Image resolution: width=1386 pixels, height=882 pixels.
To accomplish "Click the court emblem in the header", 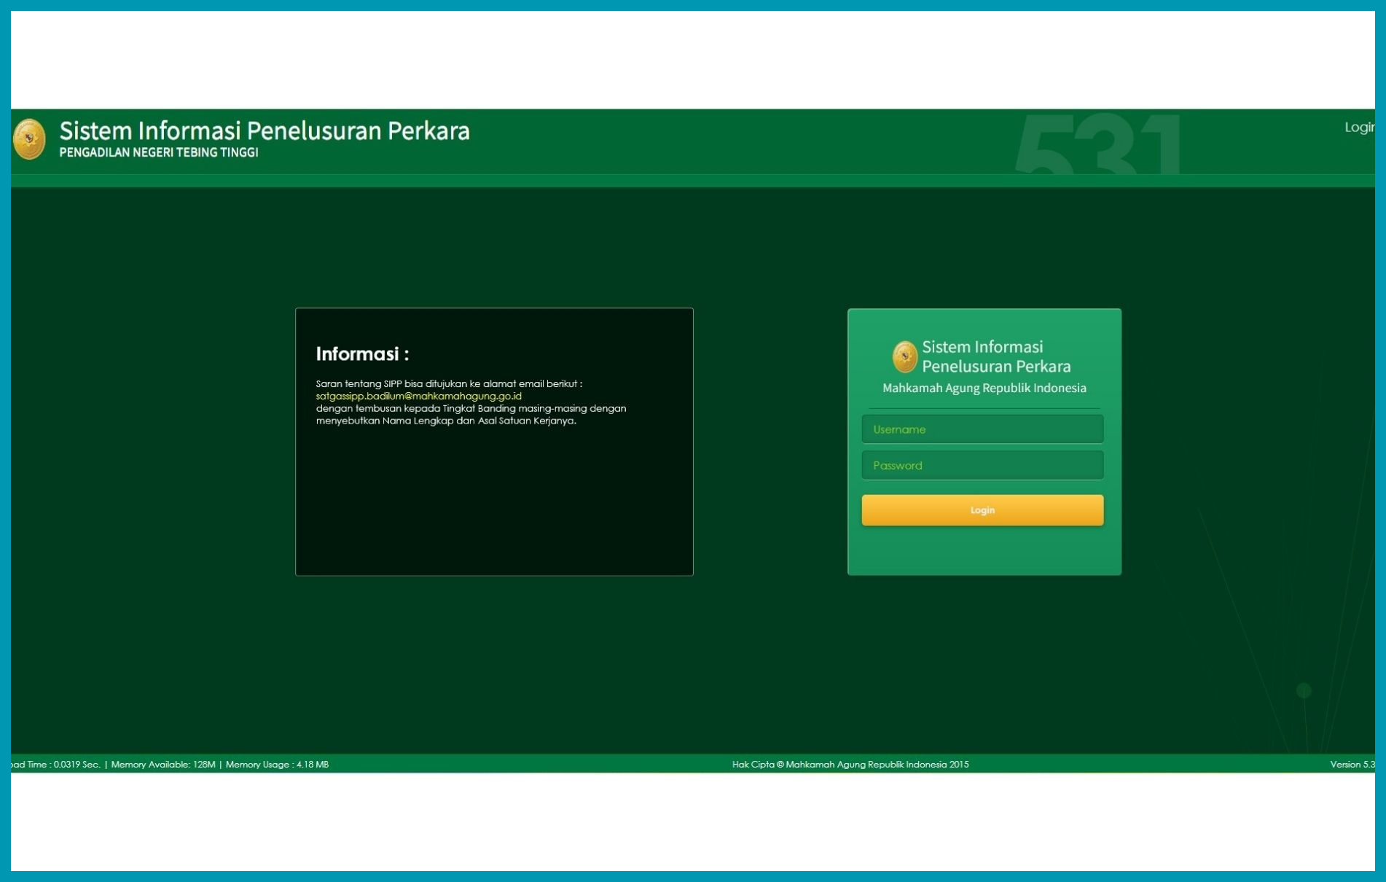I will 29,138.
